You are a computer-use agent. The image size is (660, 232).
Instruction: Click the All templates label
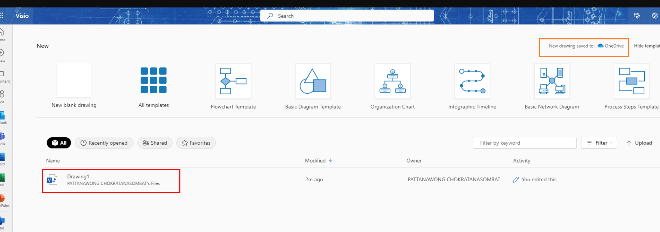(x=153, y=105)
